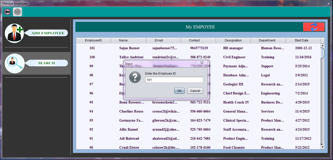Click contact 9843773129
The height and width of the screenshot is (160, 333).
point(199,48)
